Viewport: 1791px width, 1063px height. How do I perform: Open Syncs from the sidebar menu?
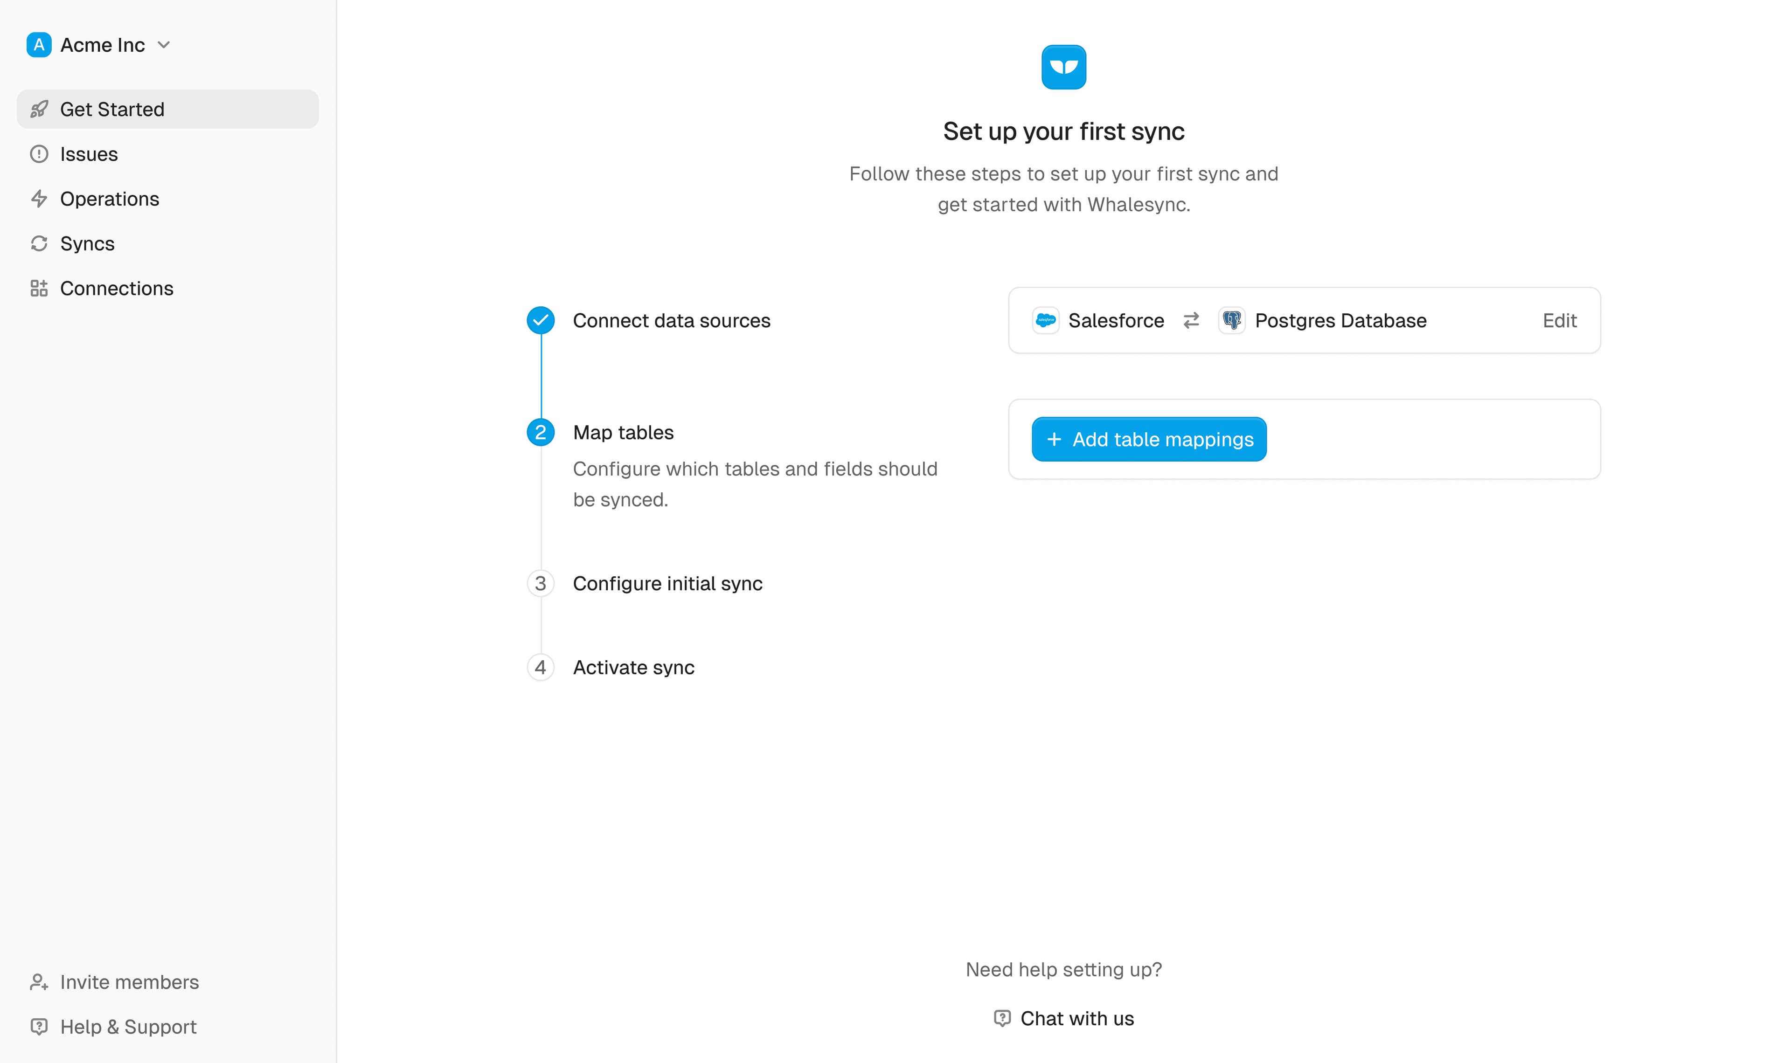pyautogui.click(x=87, y=243)
